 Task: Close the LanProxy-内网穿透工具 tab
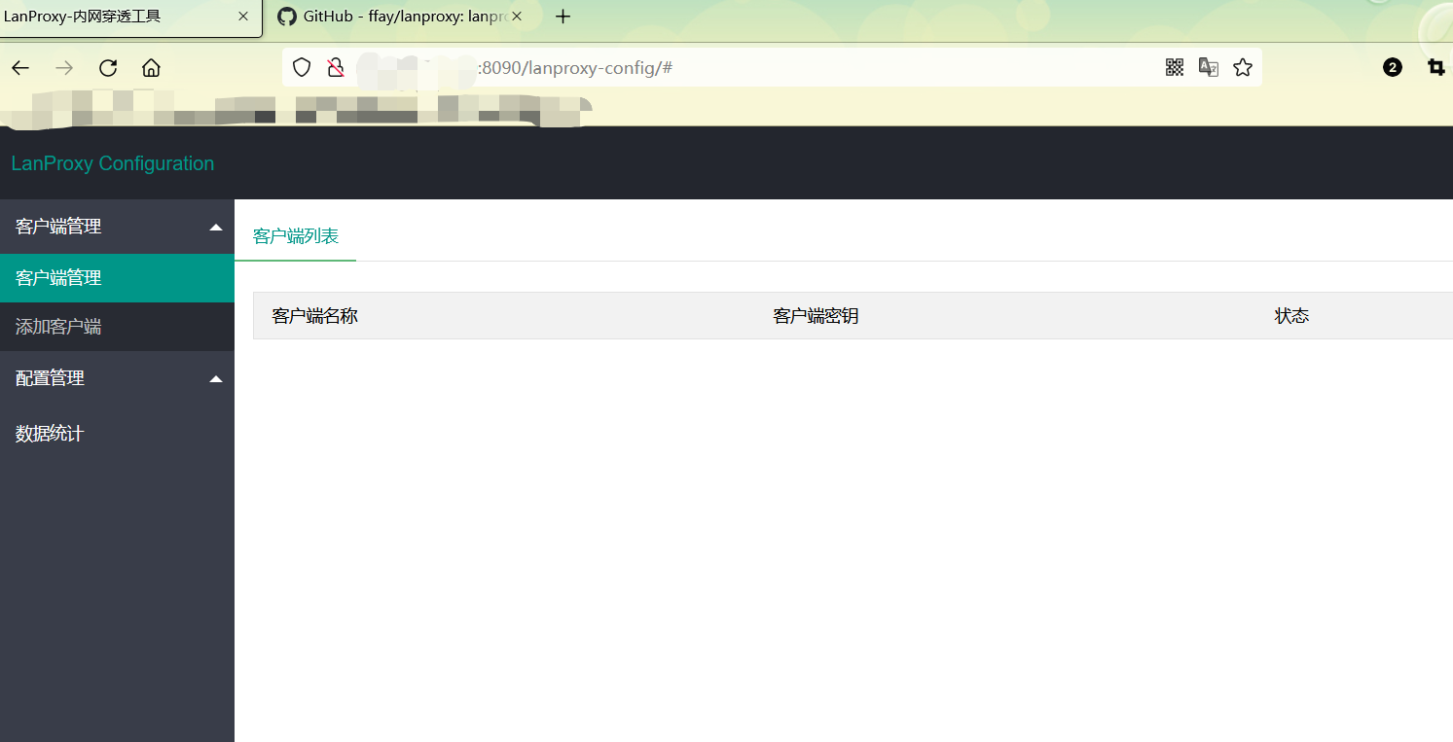click(x=243, y=17)
